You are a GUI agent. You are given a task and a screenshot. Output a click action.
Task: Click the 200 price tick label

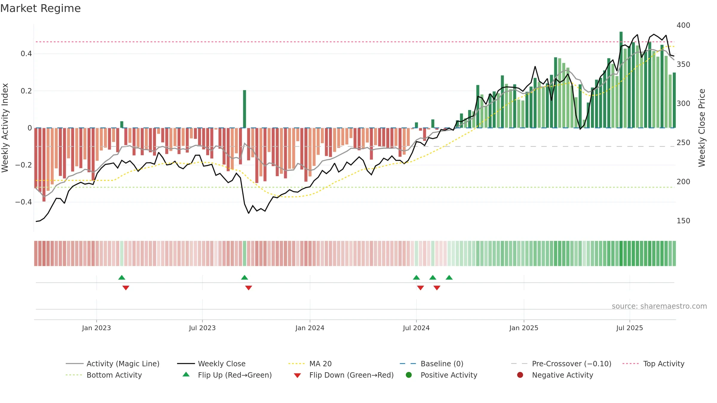point(683,181)
